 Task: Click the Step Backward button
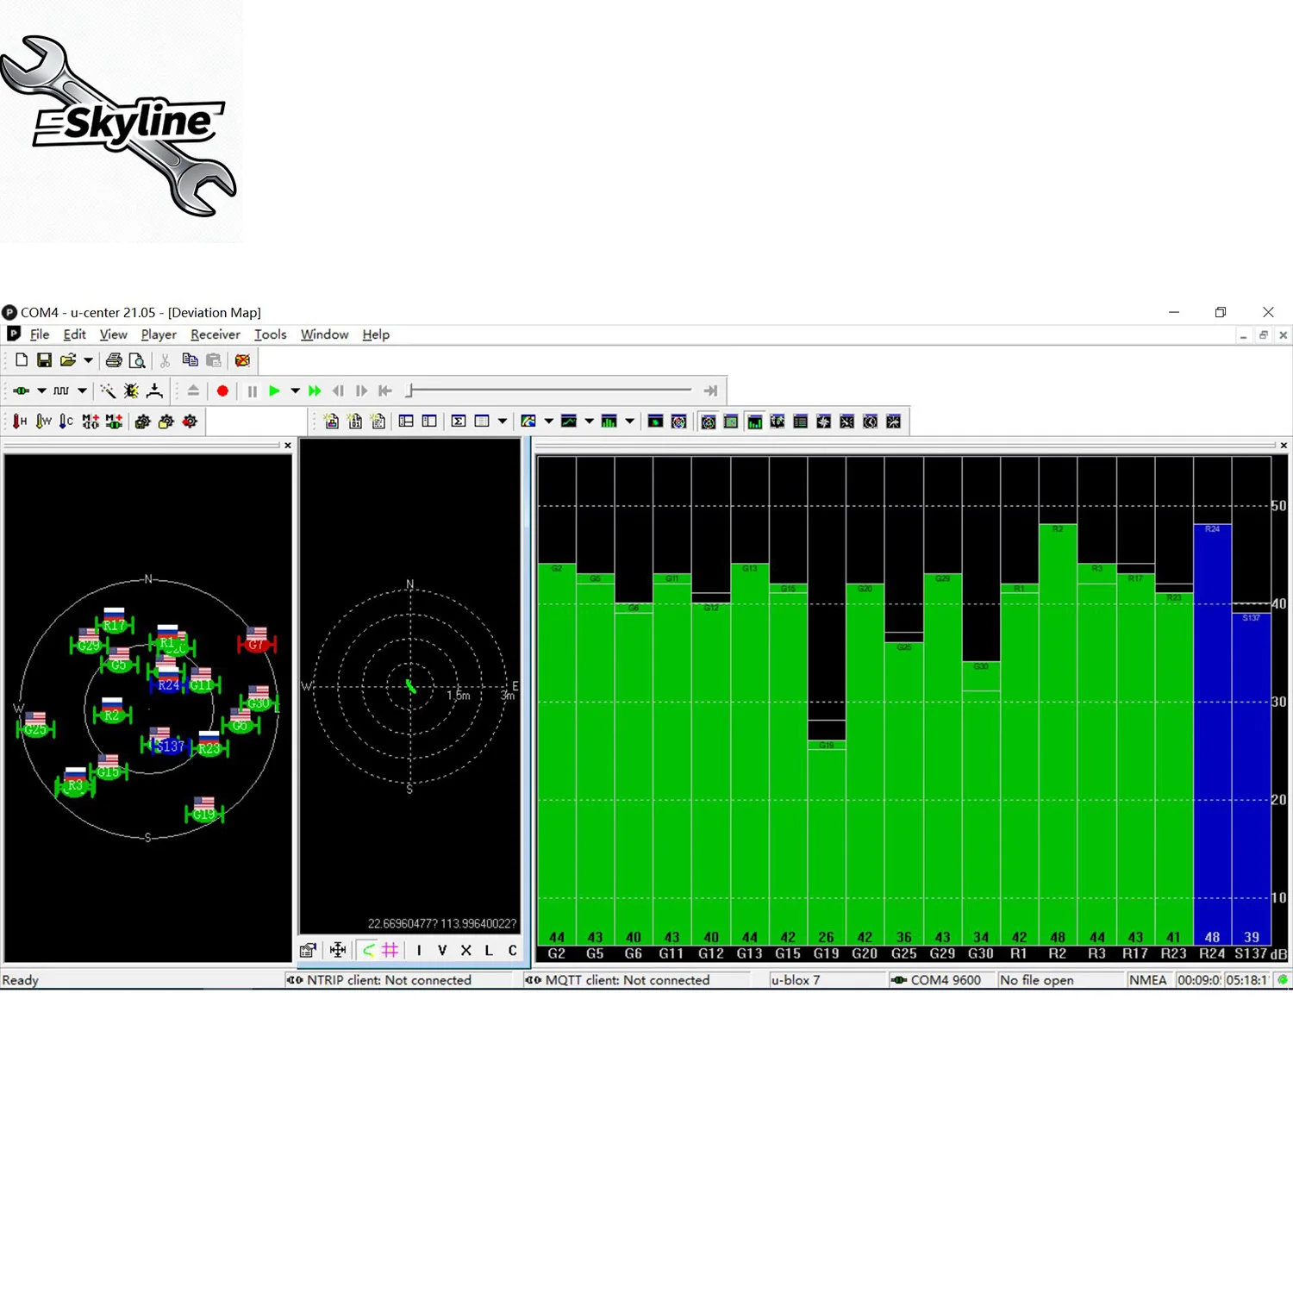pyautogui.click(x=338, y=390)
